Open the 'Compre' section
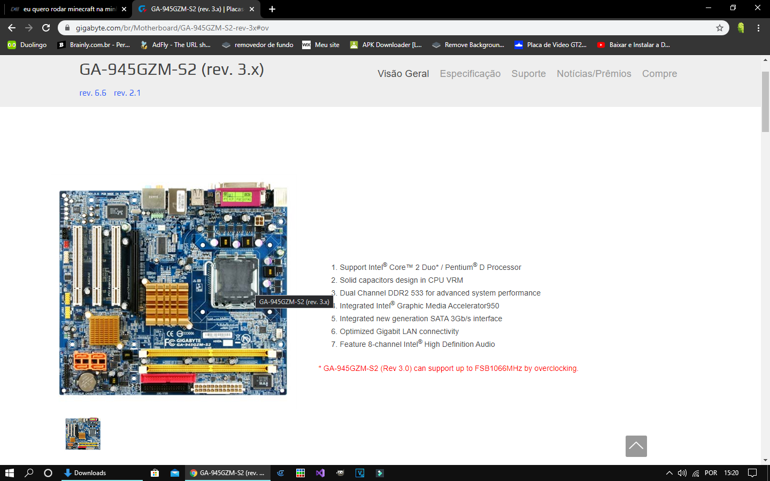 pyautogui.click(x=659, y=74)
